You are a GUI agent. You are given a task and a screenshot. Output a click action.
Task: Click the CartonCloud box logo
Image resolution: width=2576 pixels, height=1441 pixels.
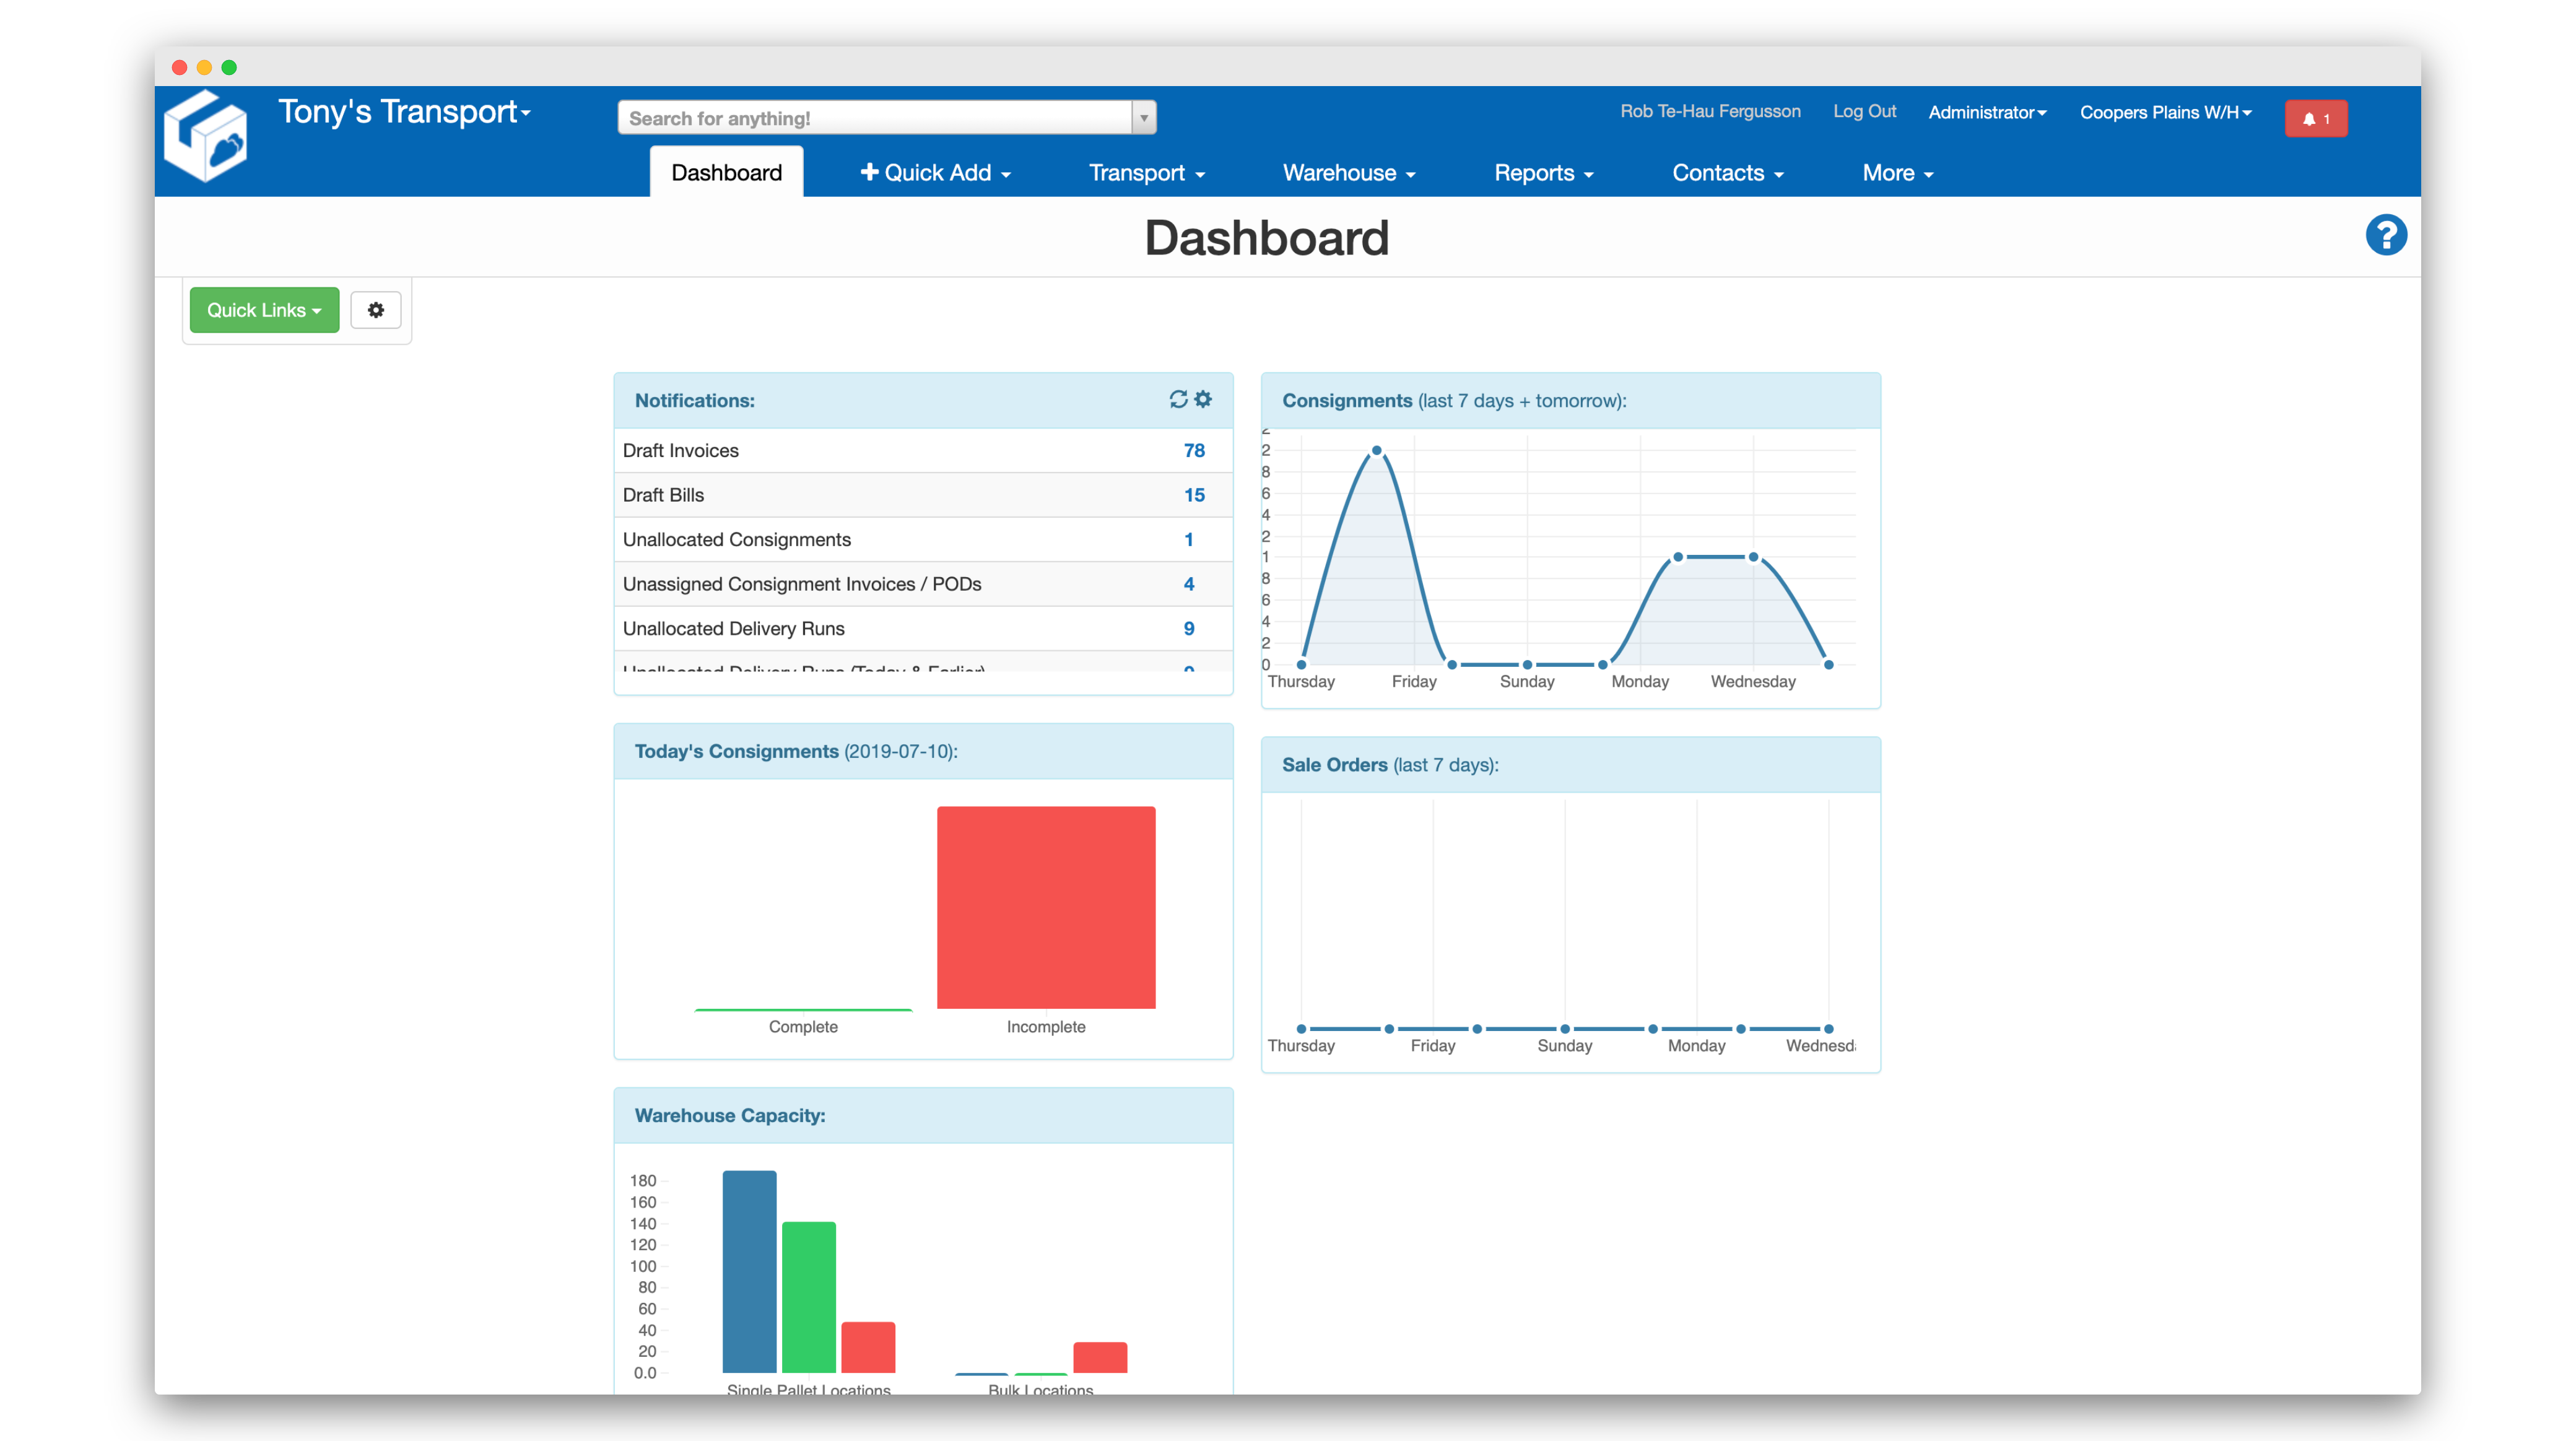pos(206,137)
